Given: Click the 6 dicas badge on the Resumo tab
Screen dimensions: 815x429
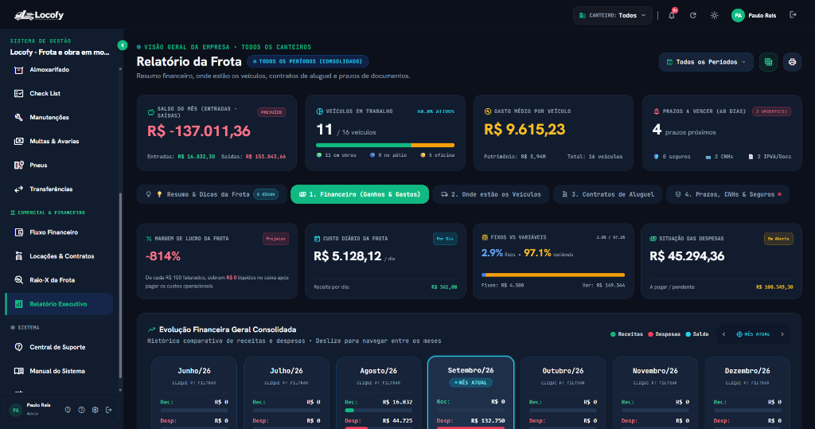Looking at the screenshot, I should click(x=266, y=194).
